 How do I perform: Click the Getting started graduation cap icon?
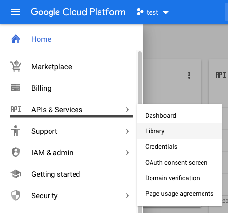pyautogui.click(x=16, y=174)
